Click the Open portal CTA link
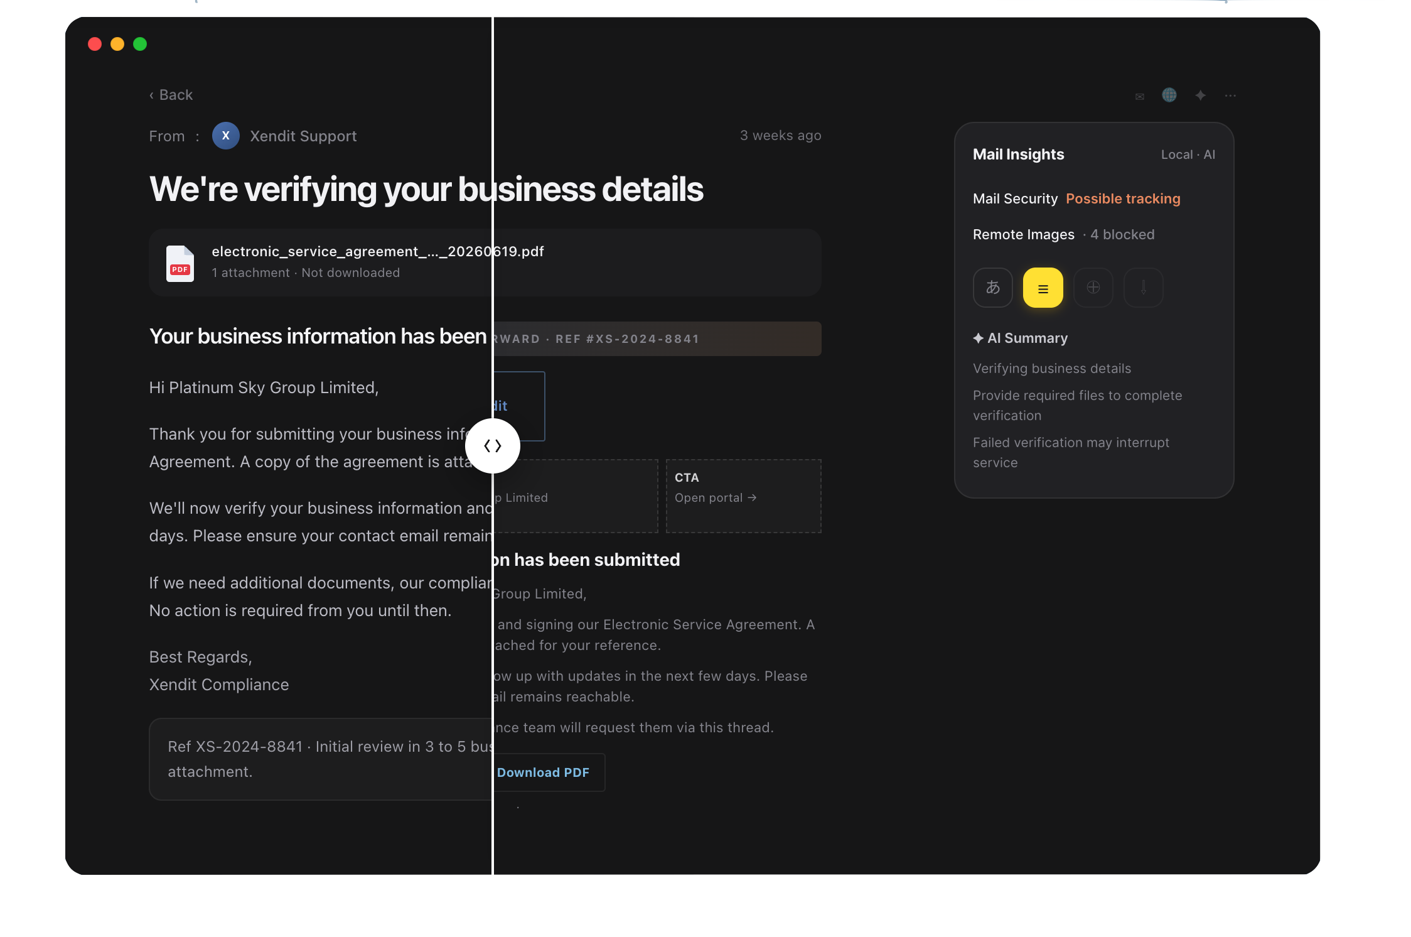The image size is (1411, 937). point(716,497)
